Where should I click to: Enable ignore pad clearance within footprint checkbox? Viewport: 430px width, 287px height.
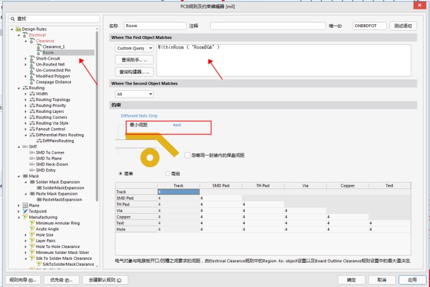pyautogui.click(x=187, y=155)
